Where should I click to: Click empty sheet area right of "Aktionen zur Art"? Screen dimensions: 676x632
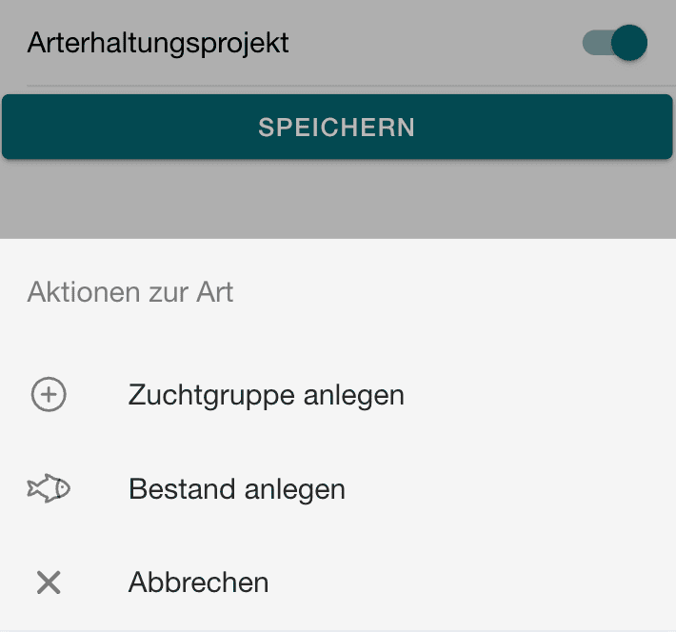point(457,291)
